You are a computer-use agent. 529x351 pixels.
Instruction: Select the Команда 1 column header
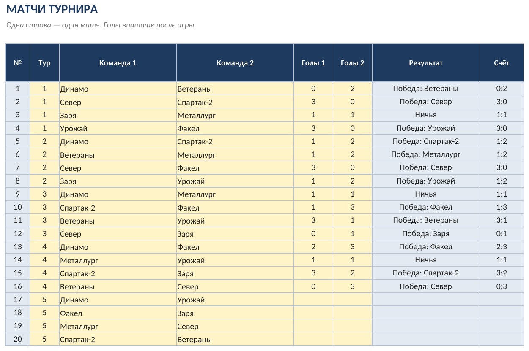point(118,63)
